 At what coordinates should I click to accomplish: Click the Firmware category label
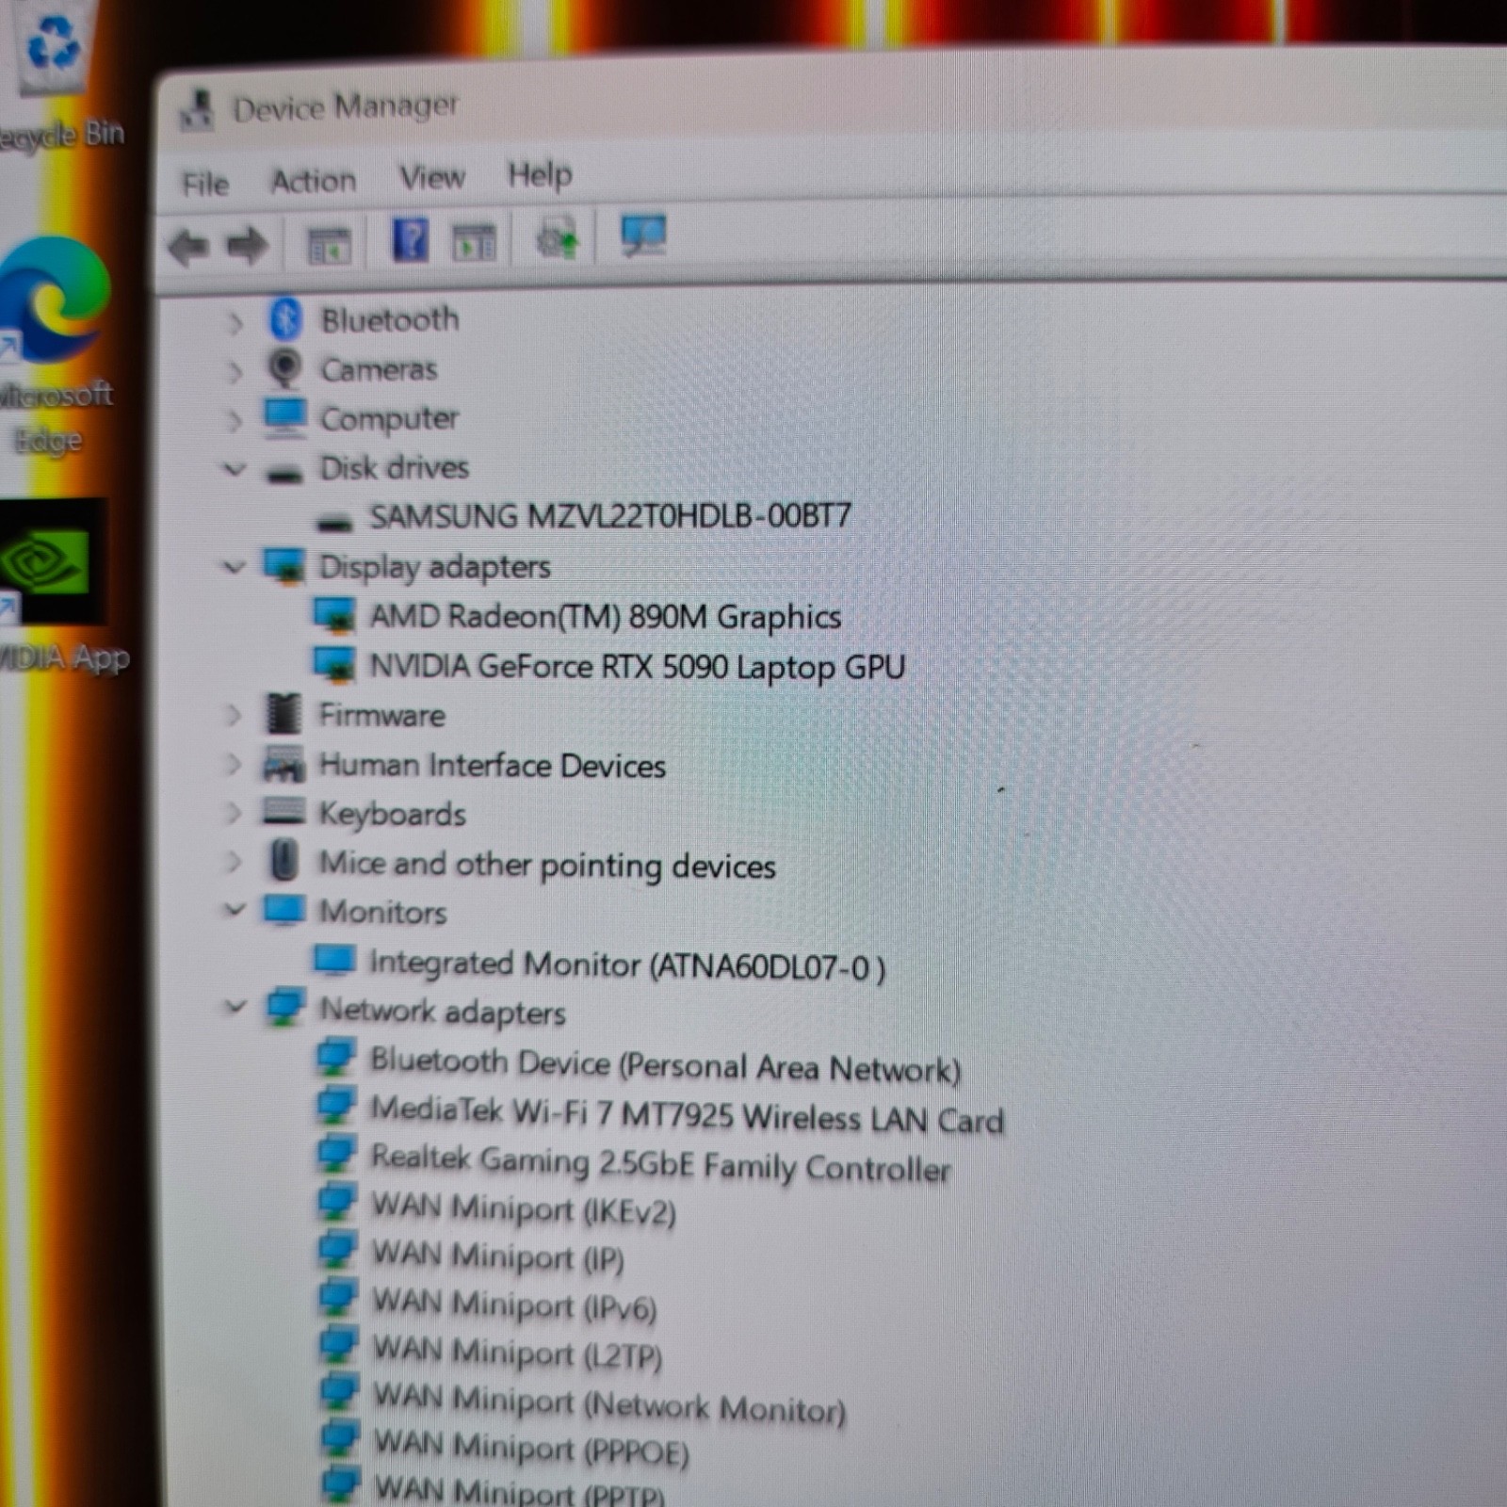pos(381,715)
